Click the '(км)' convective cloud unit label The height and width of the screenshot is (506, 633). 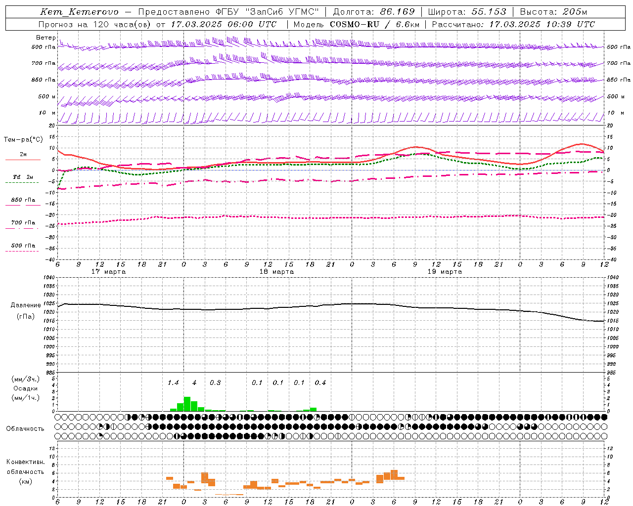tap(26, 481)
